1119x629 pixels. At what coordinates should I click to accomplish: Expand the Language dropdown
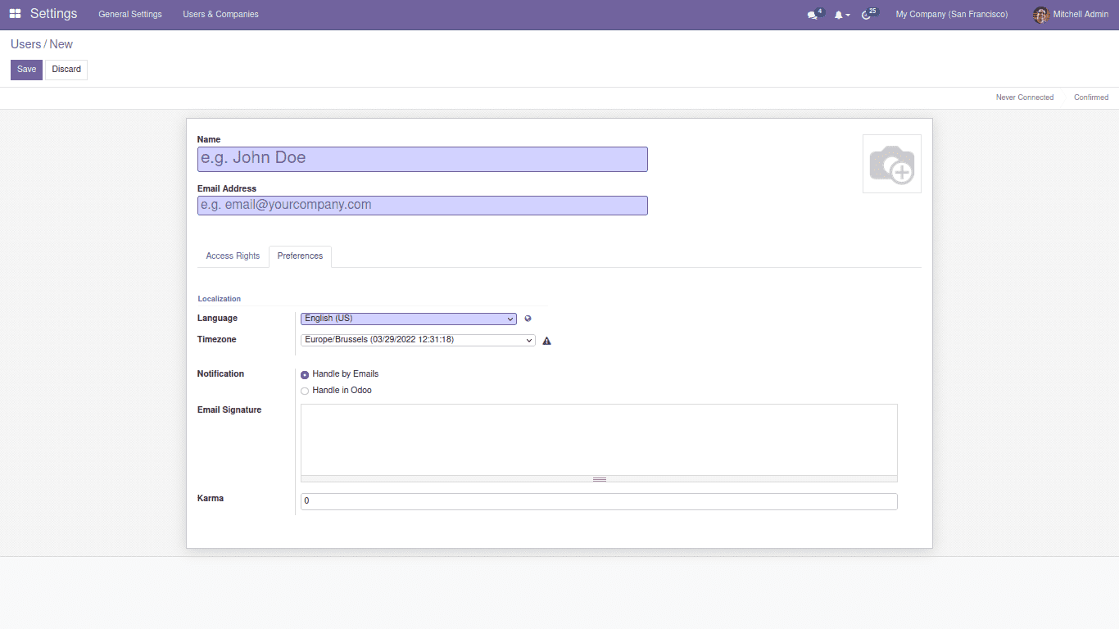click(408, 319)
